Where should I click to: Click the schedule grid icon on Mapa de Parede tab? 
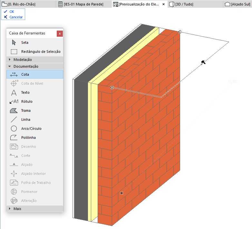pos(61,4)
